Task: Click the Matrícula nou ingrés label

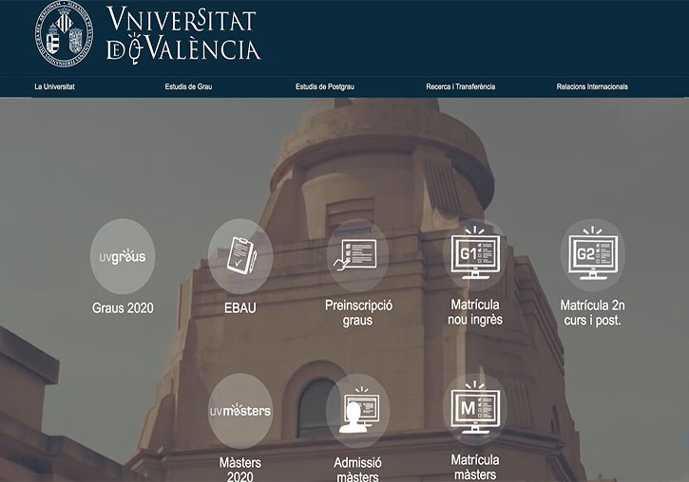Action: (x=475, y=312)
